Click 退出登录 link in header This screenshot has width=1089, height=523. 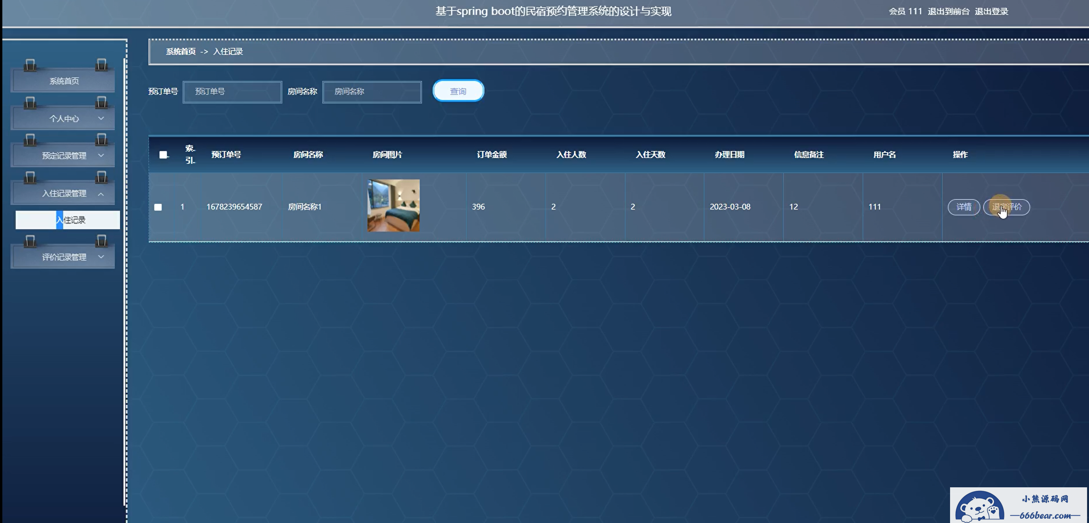pyautogui.click(x=992, y=11)
